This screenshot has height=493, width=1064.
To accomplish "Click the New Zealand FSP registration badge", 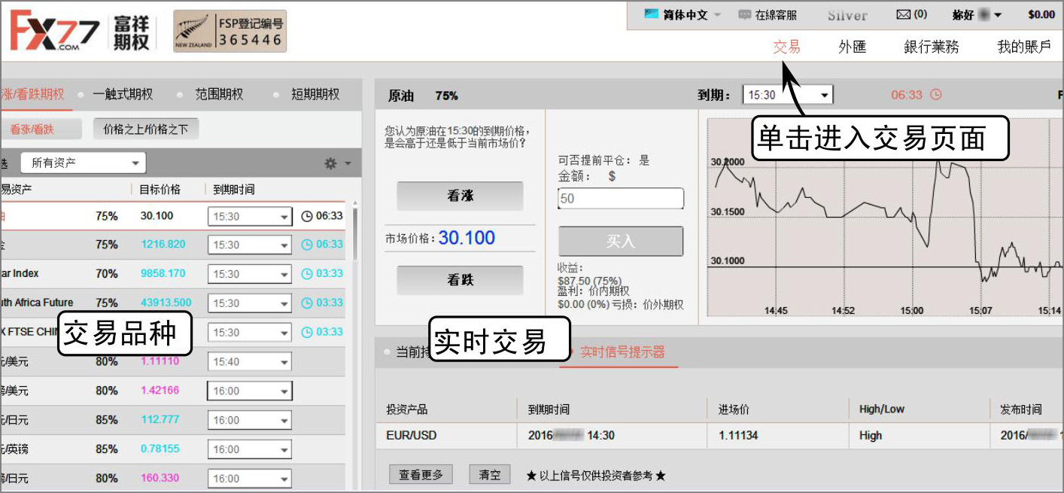I will click(x=230, y=31).
